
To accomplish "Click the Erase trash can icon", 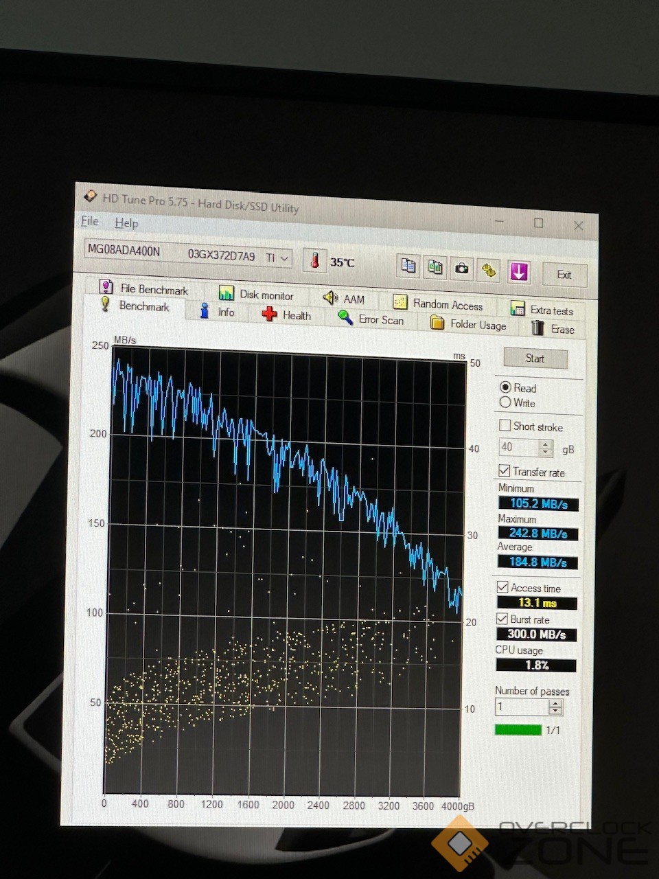I will [537, 328].
